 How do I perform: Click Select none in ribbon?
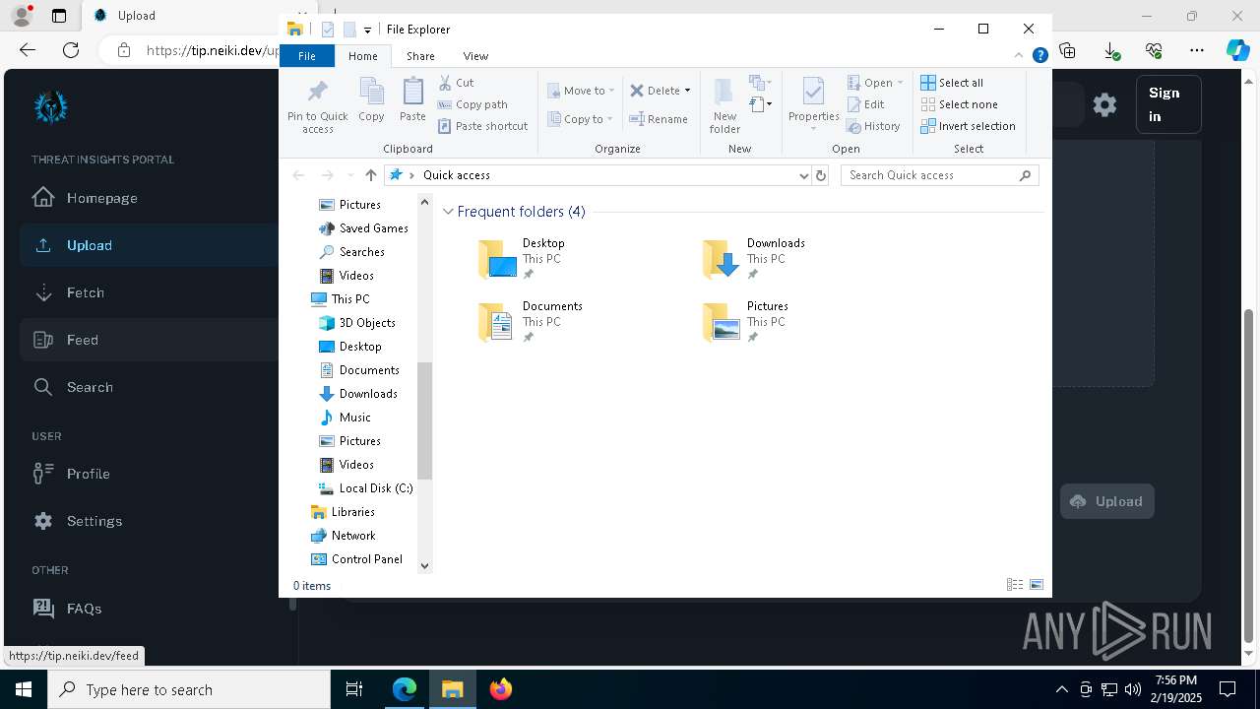point(959,104)
